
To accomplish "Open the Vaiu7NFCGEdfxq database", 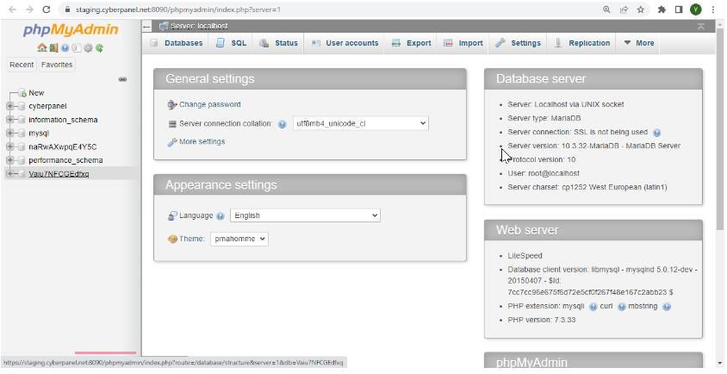I will [59, 174].
